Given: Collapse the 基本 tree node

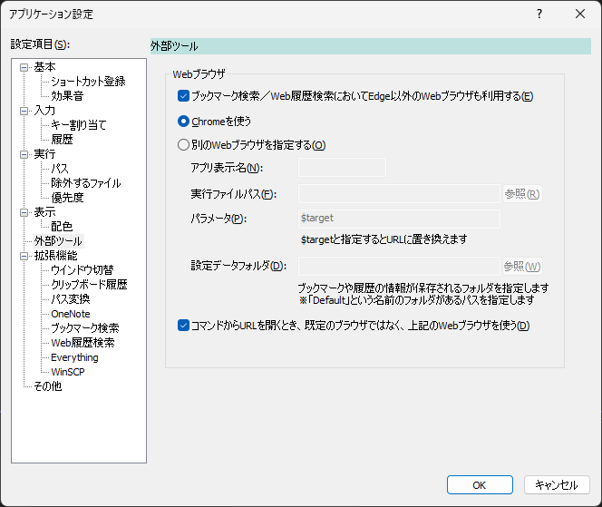Looking at the screenshot, I should coord(24,67).
